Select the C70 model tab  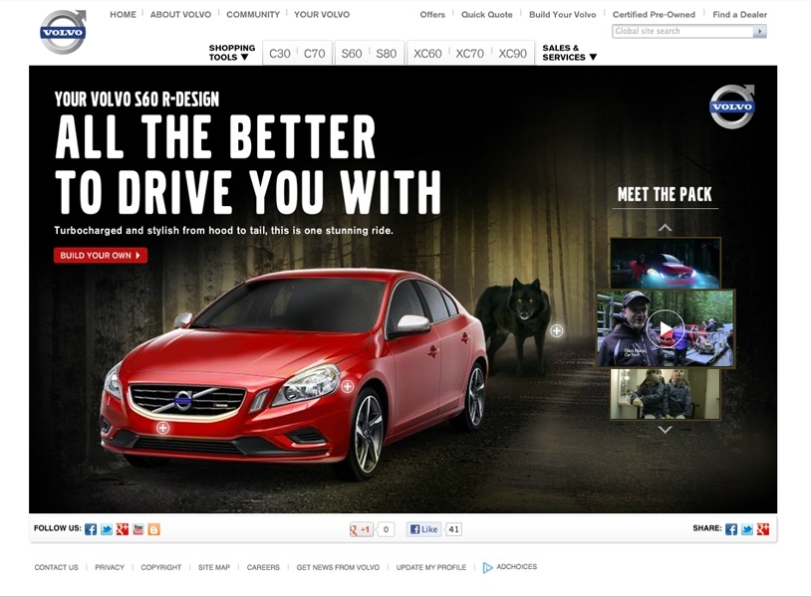pyautogui.click(x=315, y=53)
